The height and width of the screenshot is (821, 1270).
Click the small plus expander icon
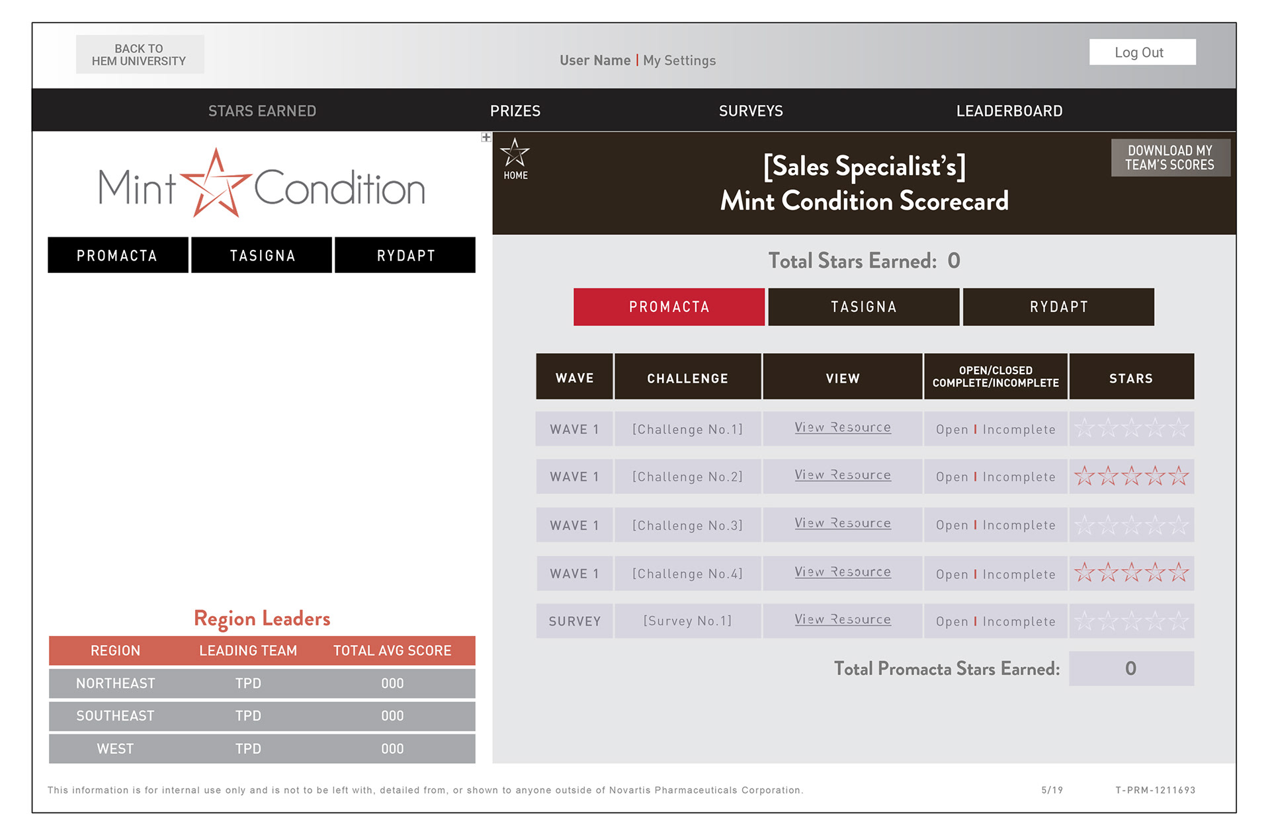[x=486, y=137]
